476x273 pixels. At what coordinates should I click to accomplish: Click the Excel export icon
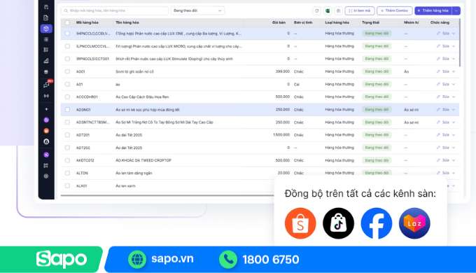328,10
